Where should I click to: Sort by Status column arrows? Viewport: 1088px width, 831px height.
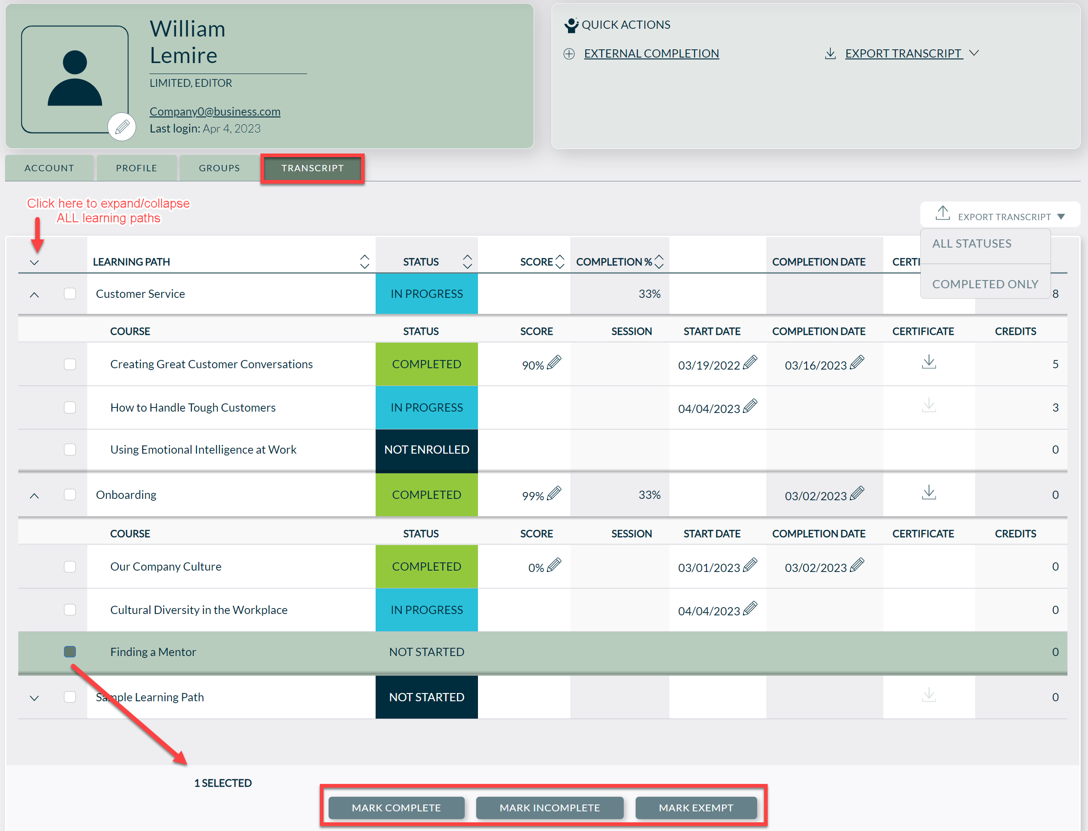tap(467, 262)
